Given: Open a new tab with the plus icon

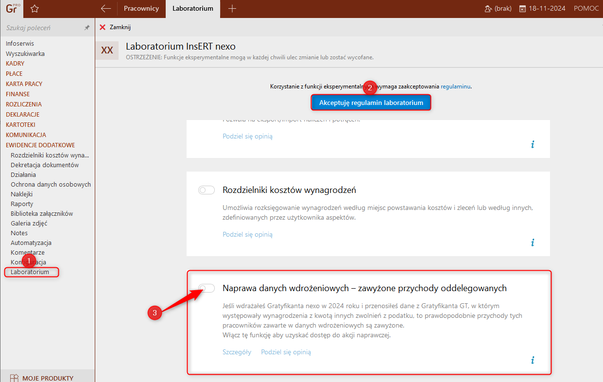Looking at the screenshot, I should [x=232, y=8].
